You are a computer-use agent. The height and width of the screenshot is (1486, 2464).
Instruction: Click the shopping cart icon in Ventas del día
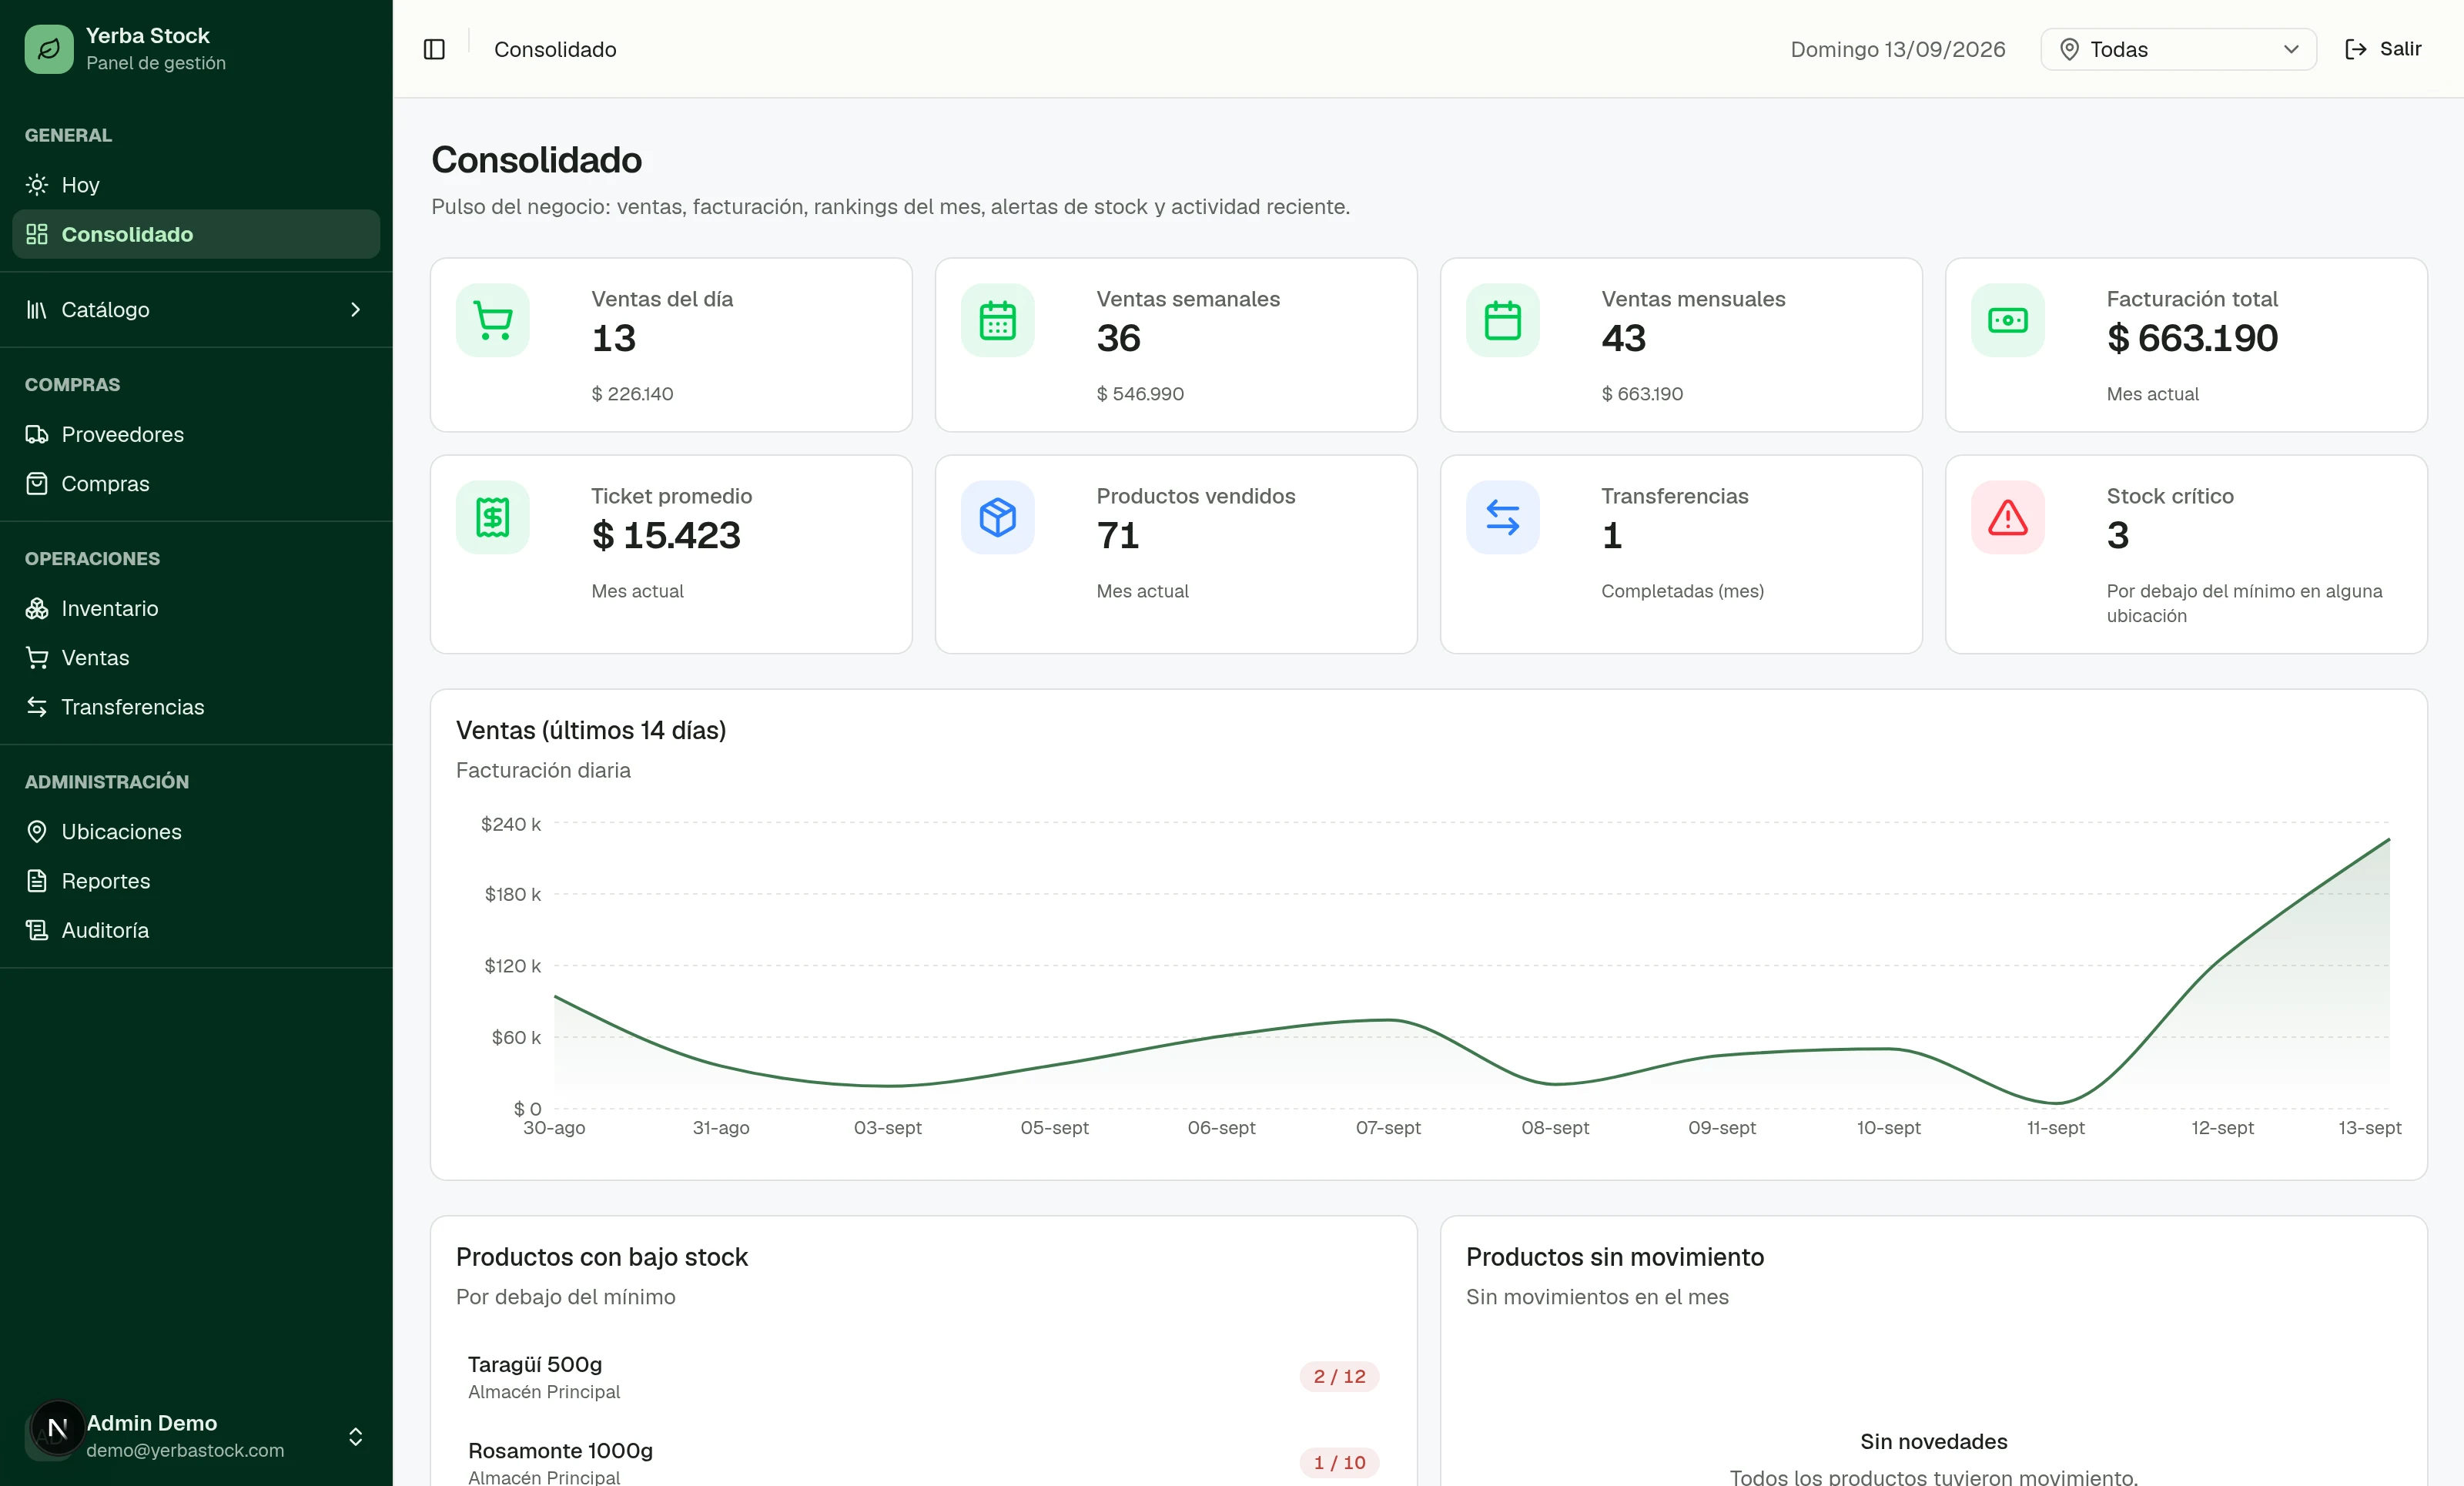493,320
